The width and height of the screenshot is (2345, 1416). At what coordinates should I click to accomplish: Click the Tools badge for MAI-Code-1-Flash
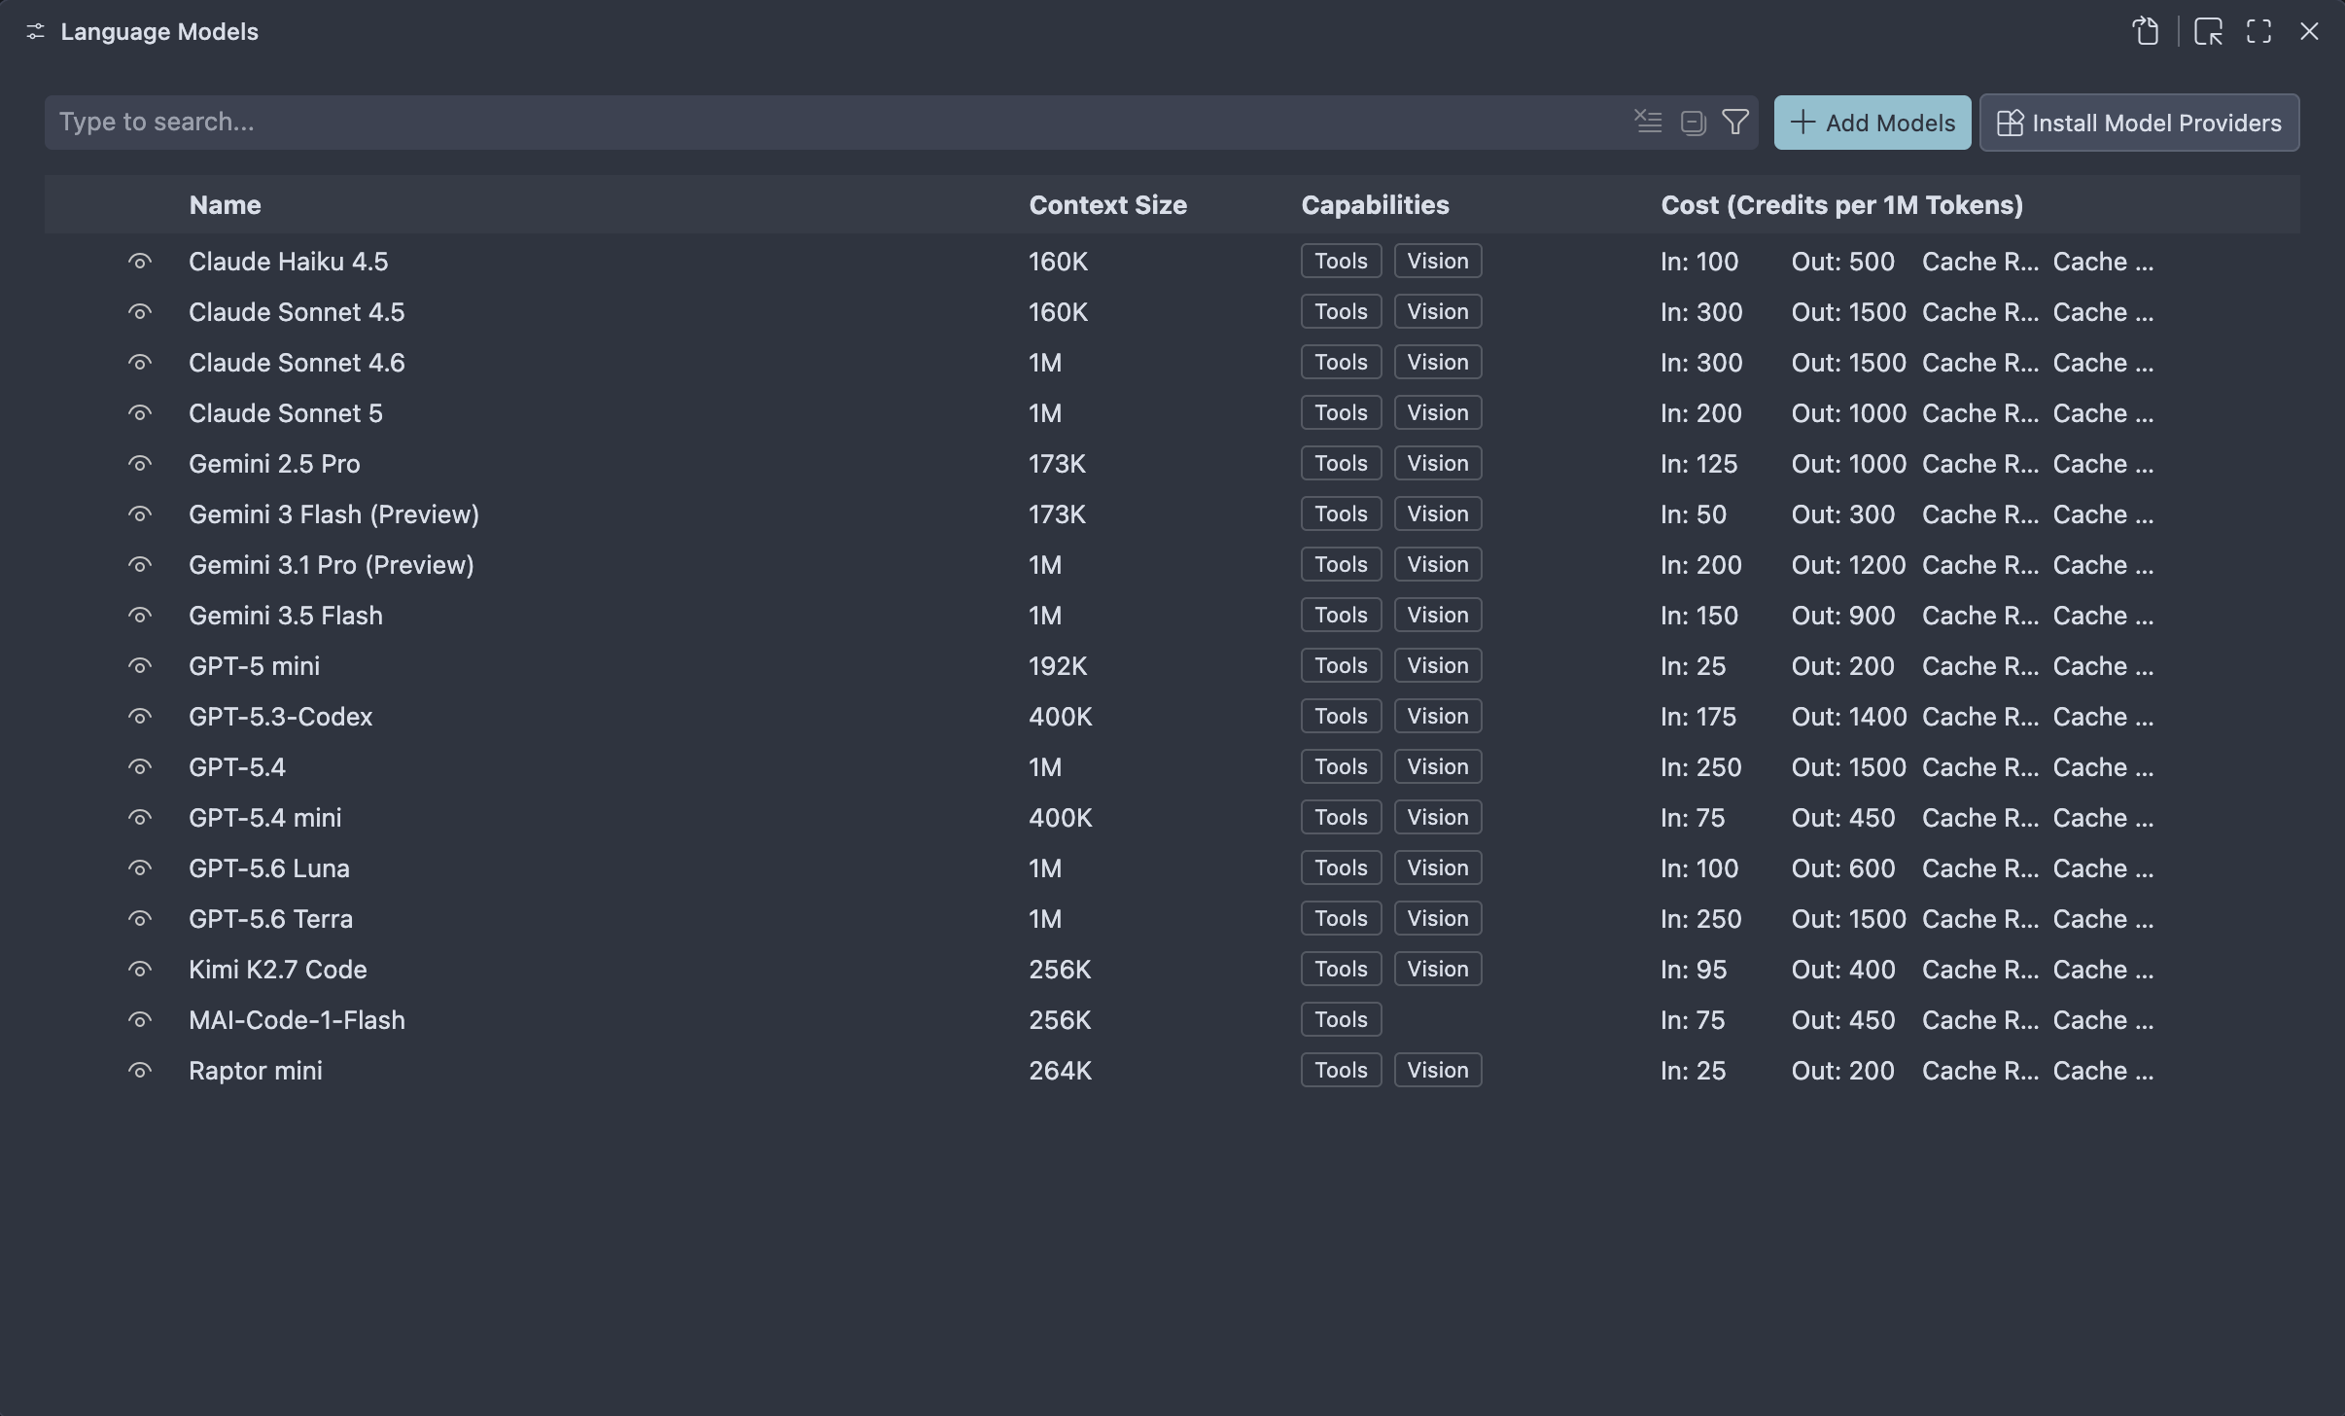click(1341, 1019)
